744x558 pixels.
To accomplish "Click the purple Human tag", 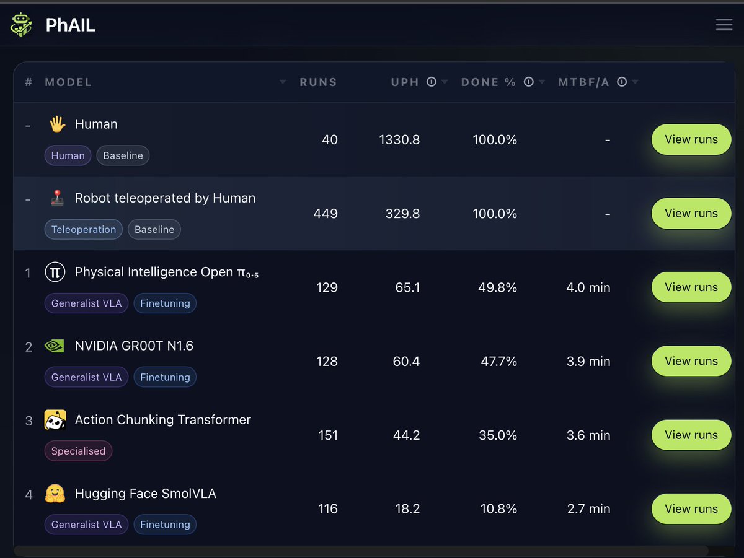I will point(68,155).
